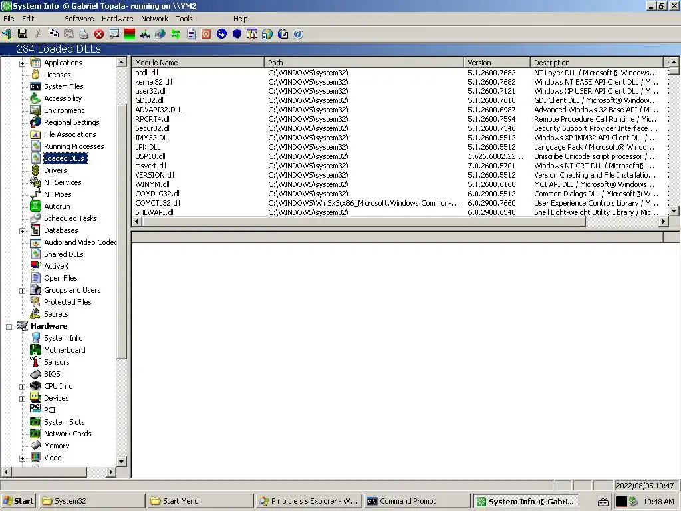Click the blue question mark Help icon
This screenshot has height=511, width=681.
298,34
